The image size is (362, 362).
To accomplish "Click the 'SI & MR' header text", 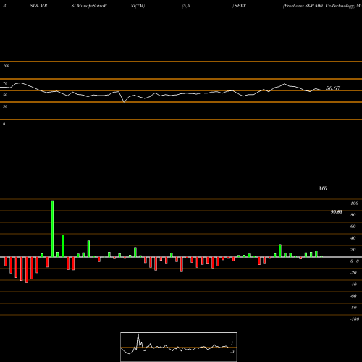I will tap(38, 6).
